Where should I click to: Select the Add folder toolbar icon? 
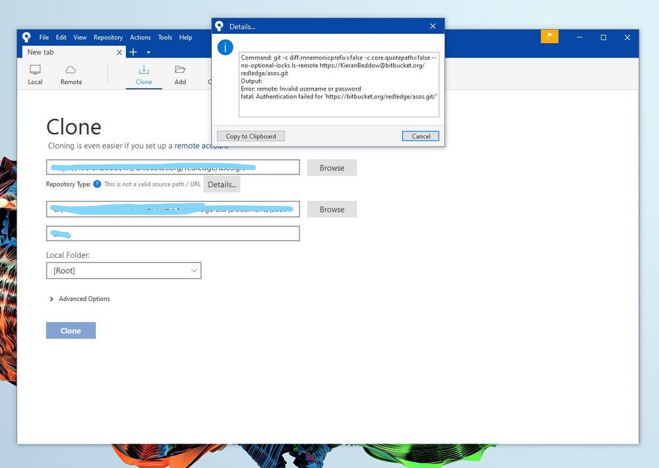click(x=180, y=75)
